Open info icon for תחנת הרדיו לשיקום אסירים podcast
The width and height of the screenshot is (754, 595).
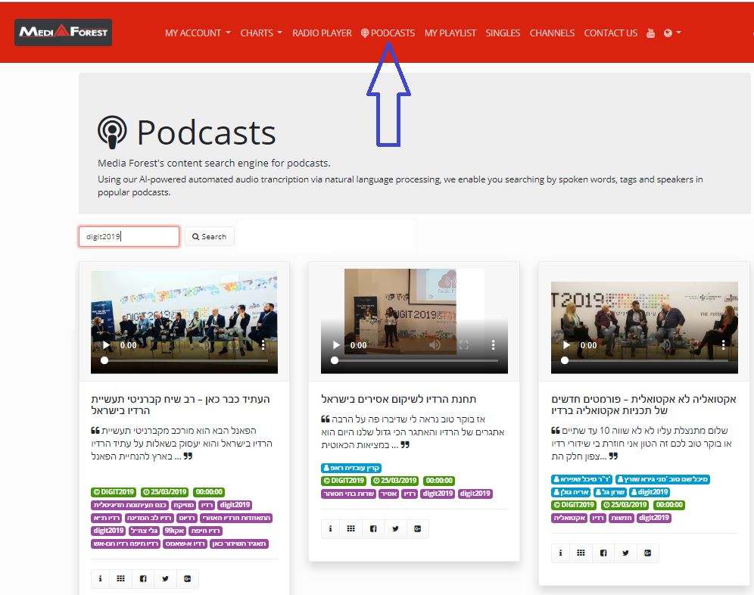pyautogui.click(x=330, y=528)
